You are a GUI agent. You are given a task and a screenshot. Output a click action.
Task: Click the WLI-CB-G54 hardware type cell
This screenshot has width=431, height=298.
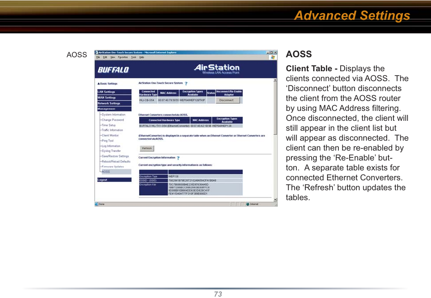(148, 101)
